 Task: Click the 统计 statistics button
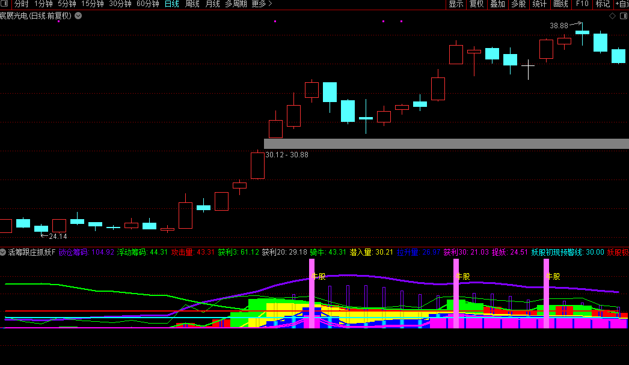point(539,4)
